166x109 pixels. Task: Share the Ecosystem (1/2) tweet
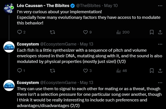[160, 71]
